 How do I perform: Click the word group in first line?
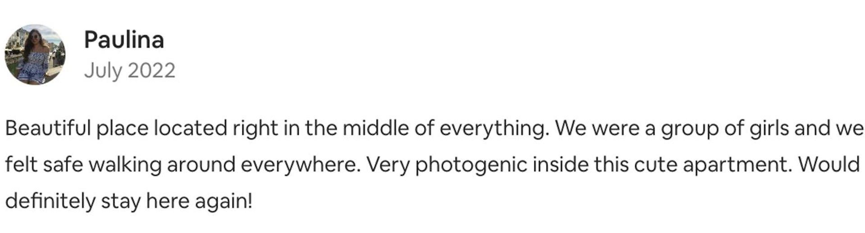point(690,129)
